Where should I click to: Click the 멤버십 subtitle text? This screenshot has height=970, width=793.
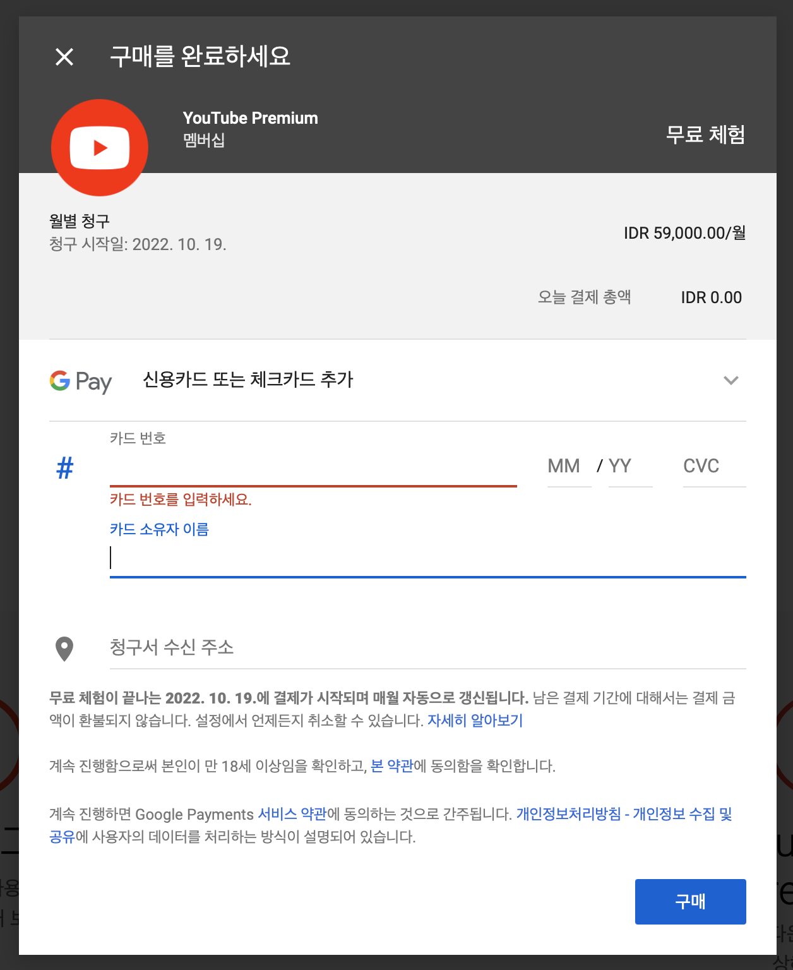[x=204, y=140]
